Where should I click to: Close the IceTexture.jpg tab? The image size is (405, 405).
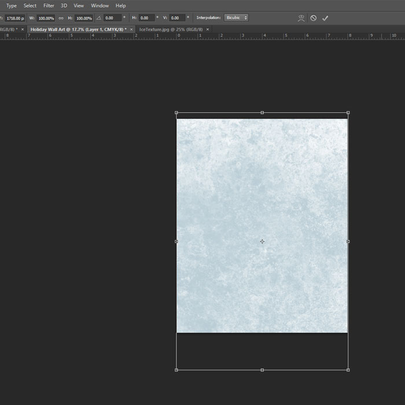(208, 29)
